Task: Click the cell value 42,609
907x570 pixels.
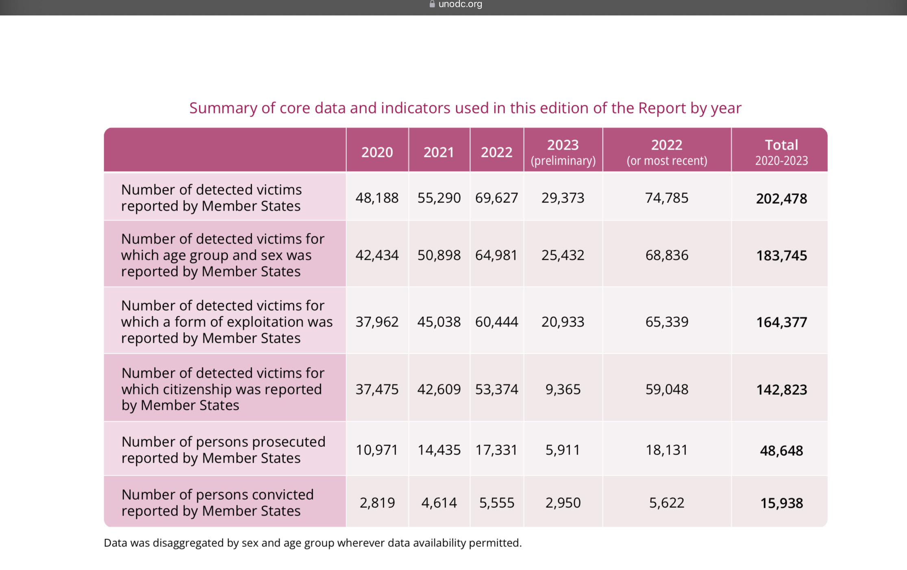Action: point(439,389)
